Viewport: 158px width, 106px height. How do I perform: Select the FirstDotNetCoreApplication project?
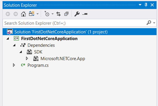pyautogui.click(x=49, y=39)
